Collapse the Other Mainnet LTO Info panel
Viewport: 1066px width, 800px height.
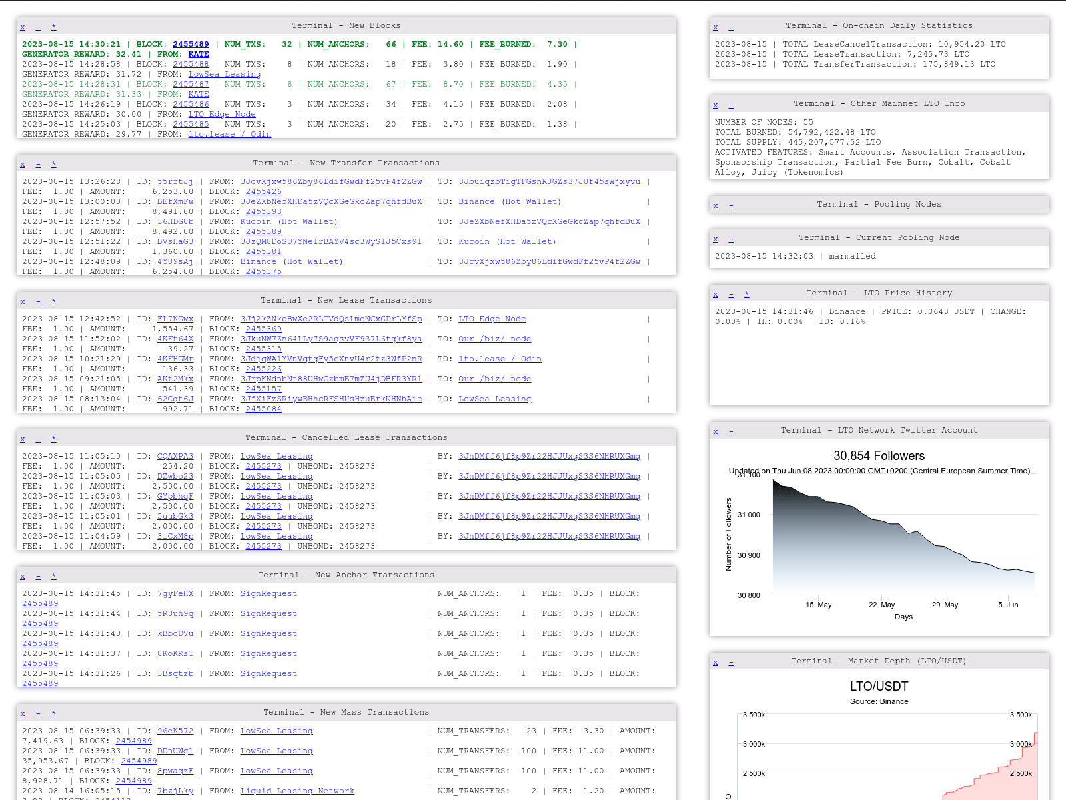[731, 105]
